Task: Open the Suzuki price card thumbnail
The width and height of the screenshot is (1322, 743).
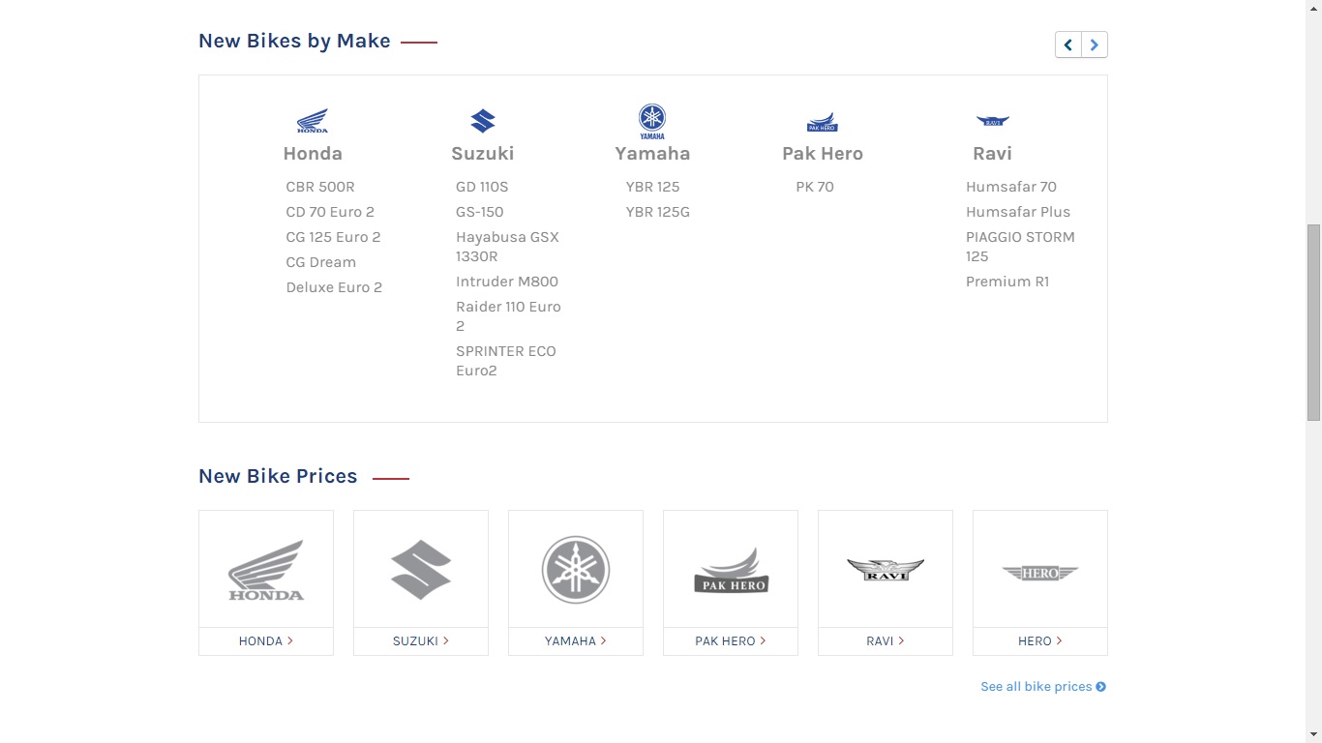Action: [421, 570]
